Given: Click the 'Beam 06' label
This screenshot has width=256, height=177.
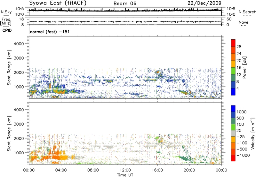Looking at the screenshot, I should click(x=125, y=4).
